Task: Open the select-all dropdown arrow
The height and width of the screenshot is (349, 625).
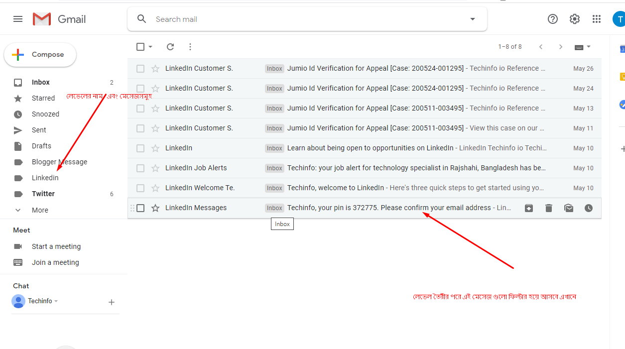Action: click(150, 47)
